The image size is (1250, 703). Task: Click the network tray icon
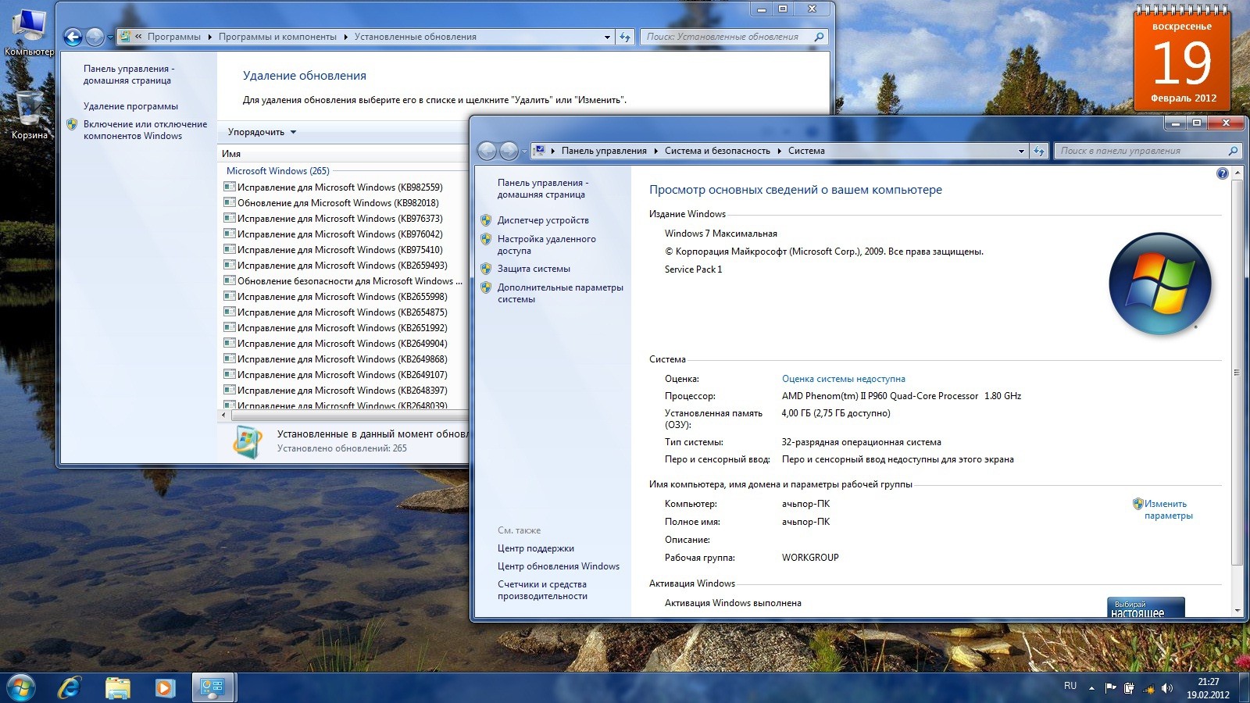point(1148,688)
